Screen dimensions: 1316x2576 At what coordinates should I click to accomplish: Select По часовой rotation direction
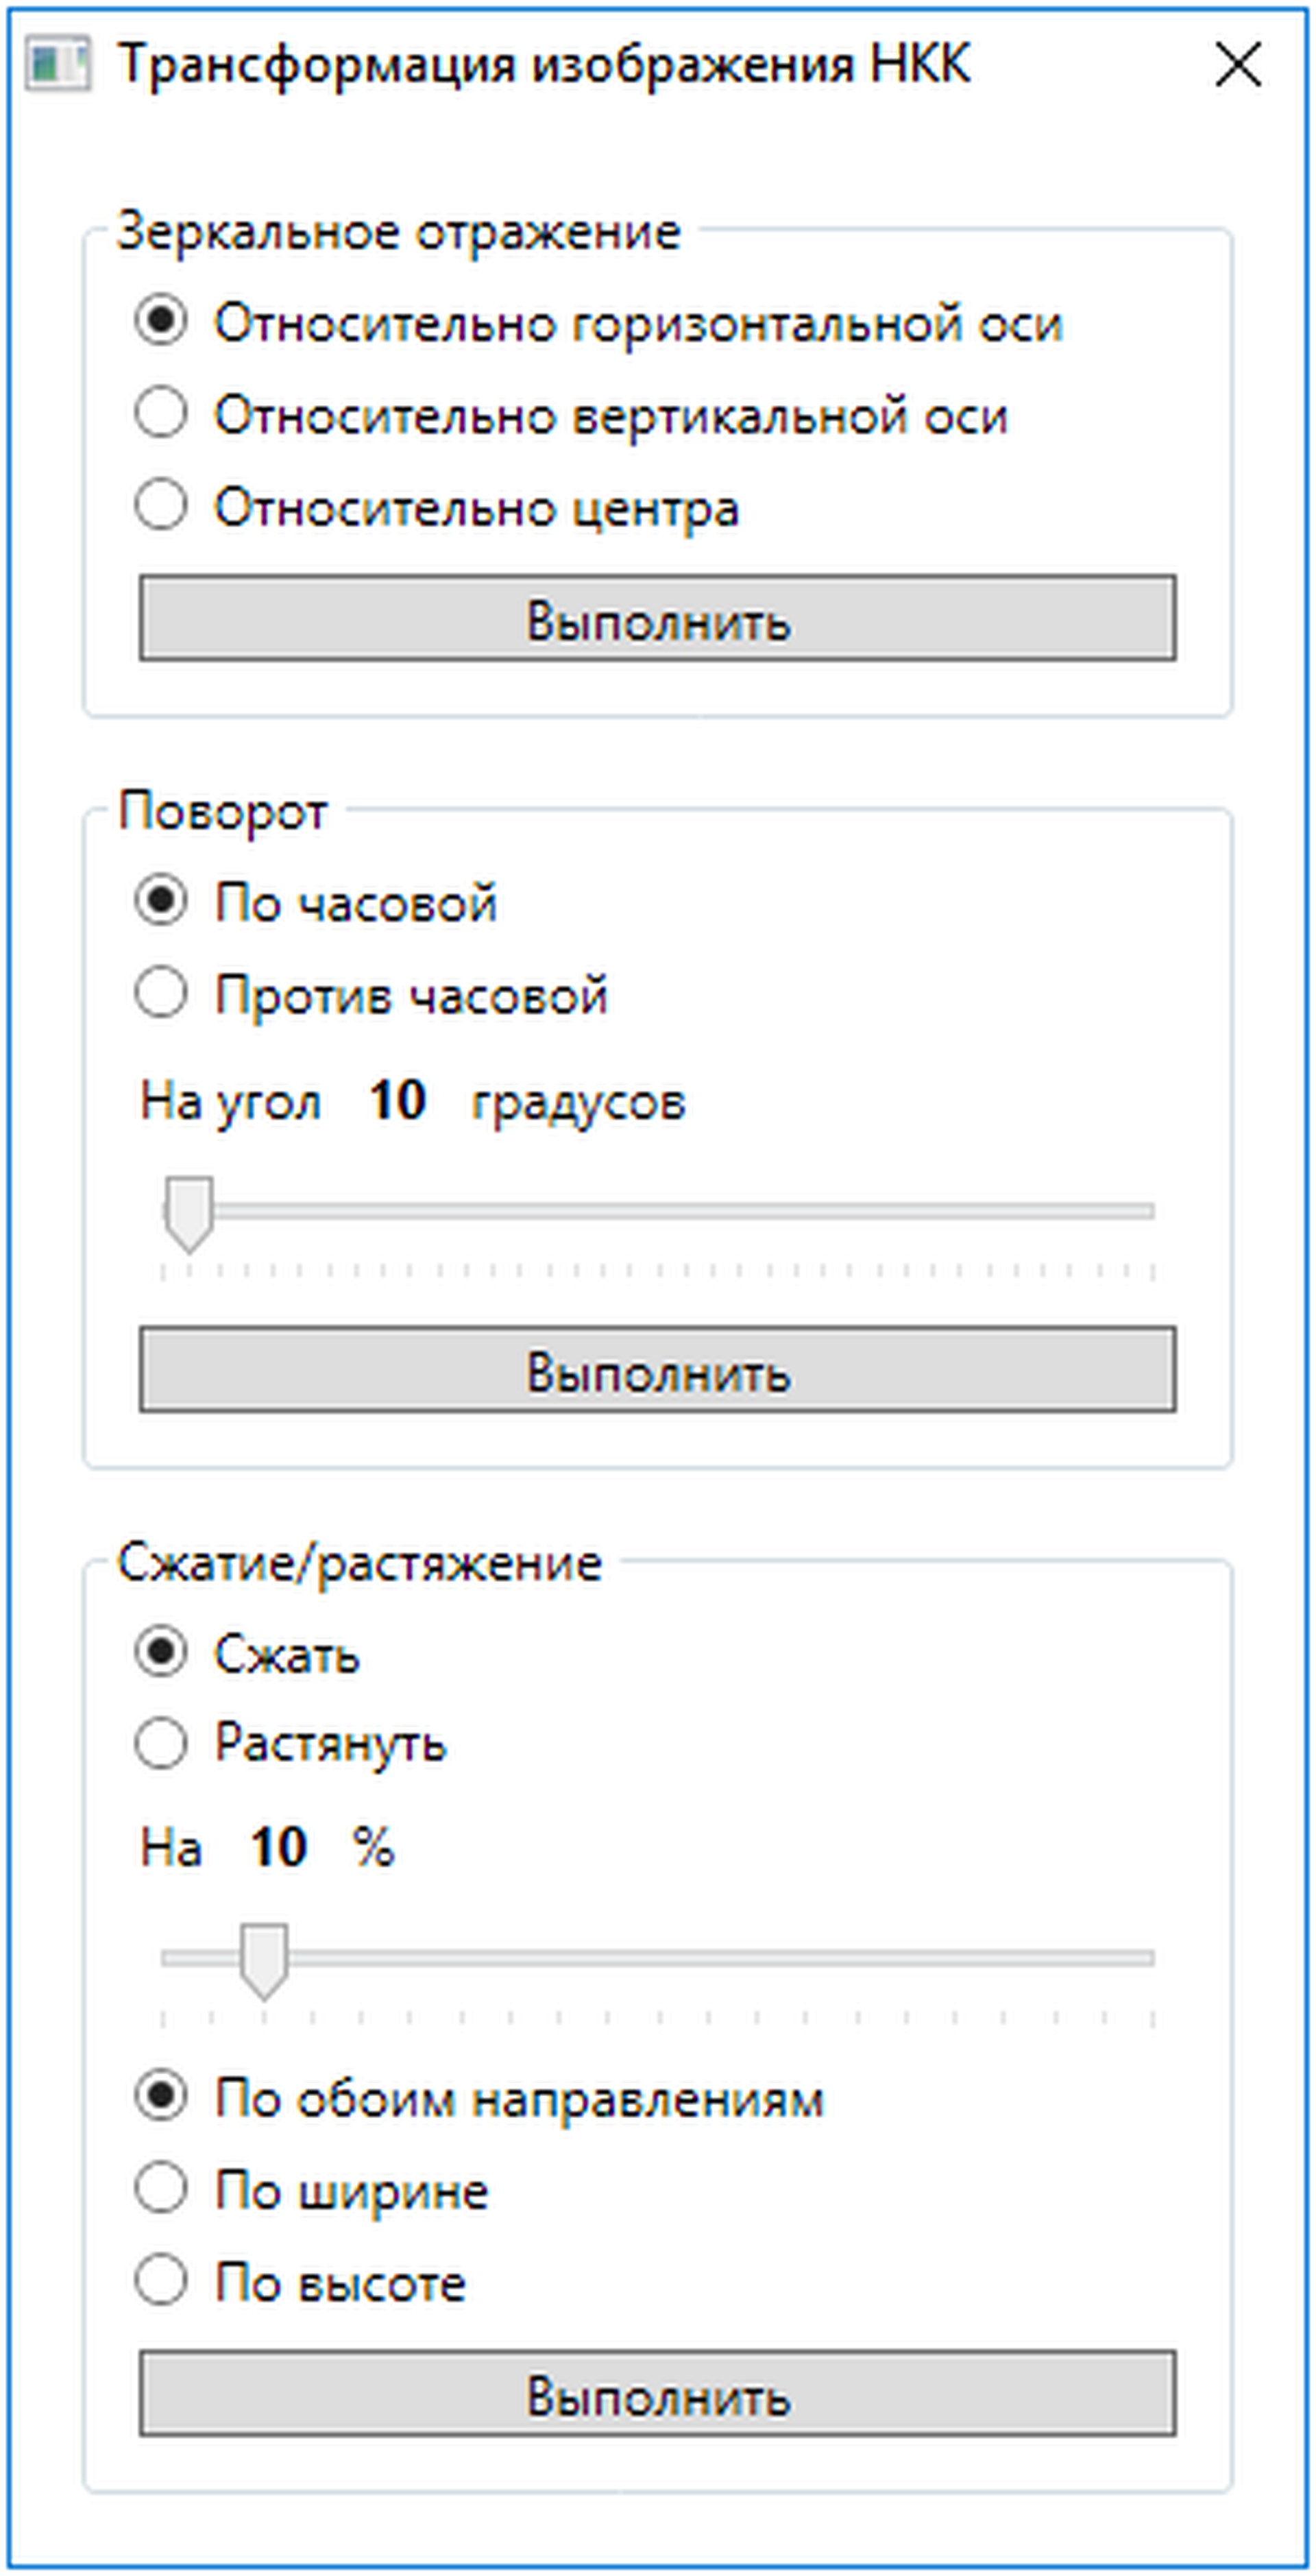pos(161,901)
